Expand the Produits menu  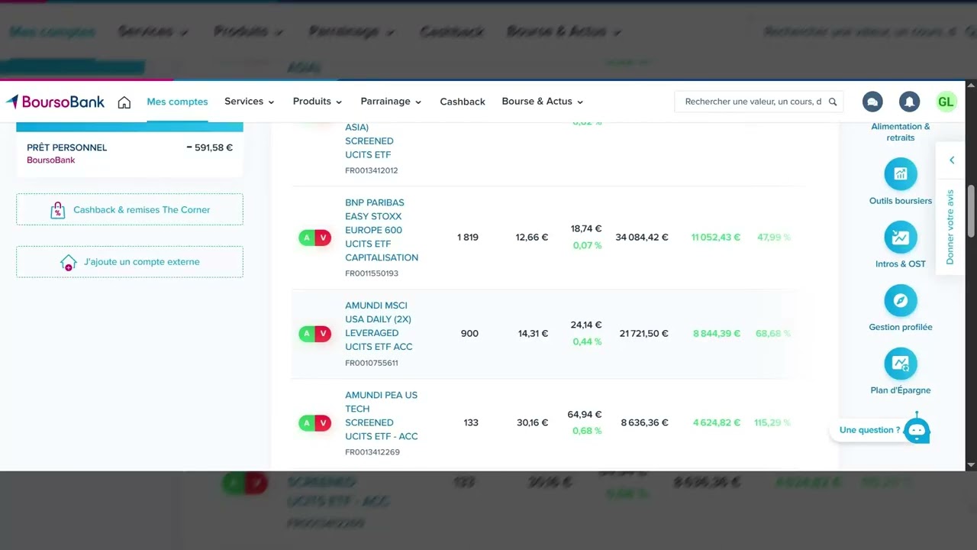[x=318, y=102]
